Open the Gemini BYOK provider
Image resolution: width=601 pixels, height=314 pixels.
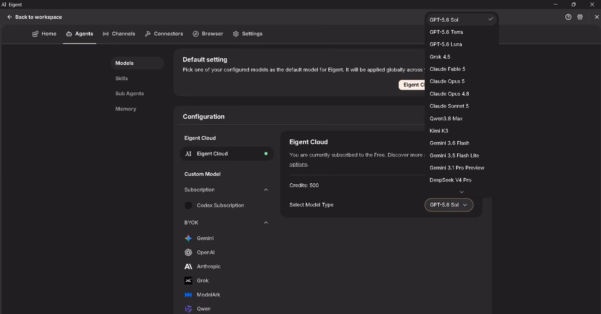tap(227, 238)
